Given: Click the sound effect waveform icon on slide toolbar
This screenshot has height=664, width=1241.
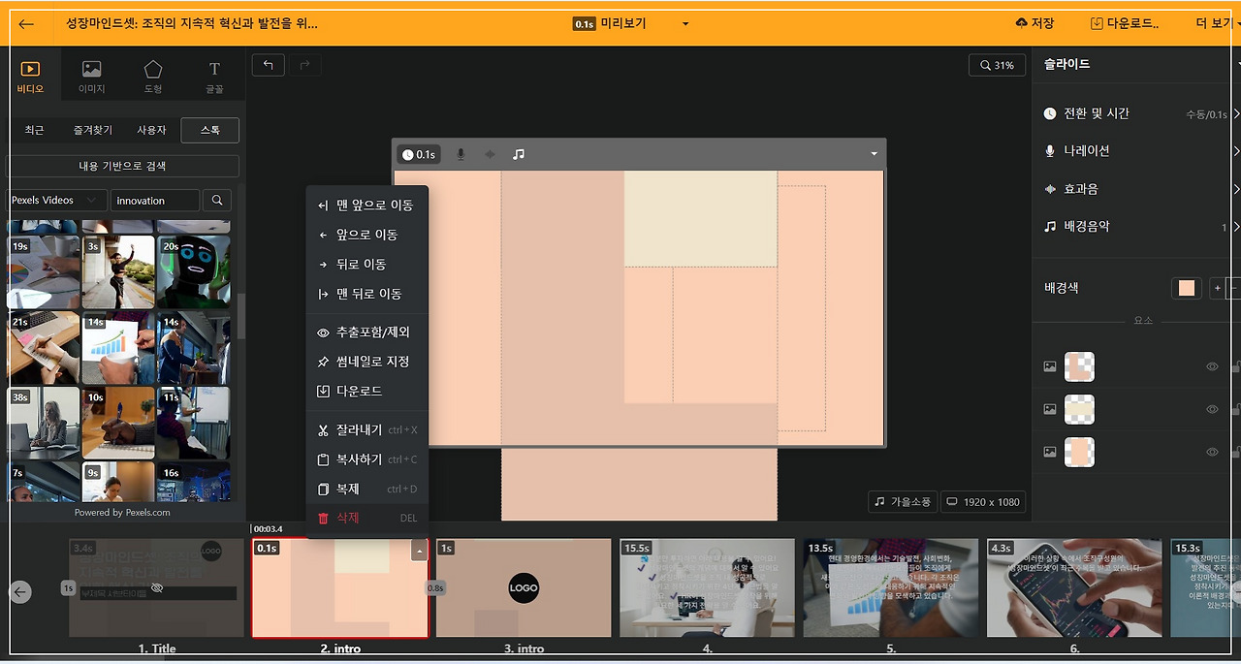Looking at the screenshot, I should click(490, 154).
